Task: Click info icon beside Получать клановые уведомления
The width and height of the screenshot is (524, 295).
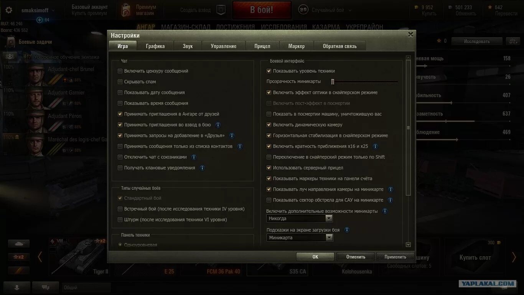Action: point(202,168)
